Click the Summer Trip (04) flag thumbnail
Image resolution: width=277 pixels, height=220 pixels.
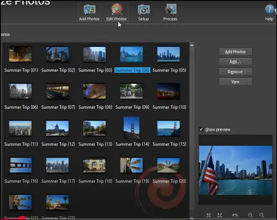(131, 54)
